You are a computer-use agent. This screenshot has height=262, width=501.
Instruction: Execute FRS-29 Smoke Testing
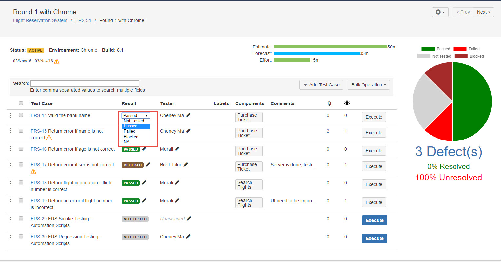(375, 220)
